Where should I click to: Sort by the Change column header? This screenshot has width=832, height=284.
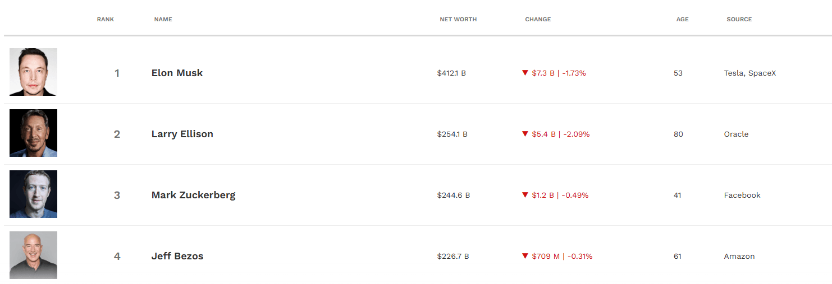click(x=538, y=19)
